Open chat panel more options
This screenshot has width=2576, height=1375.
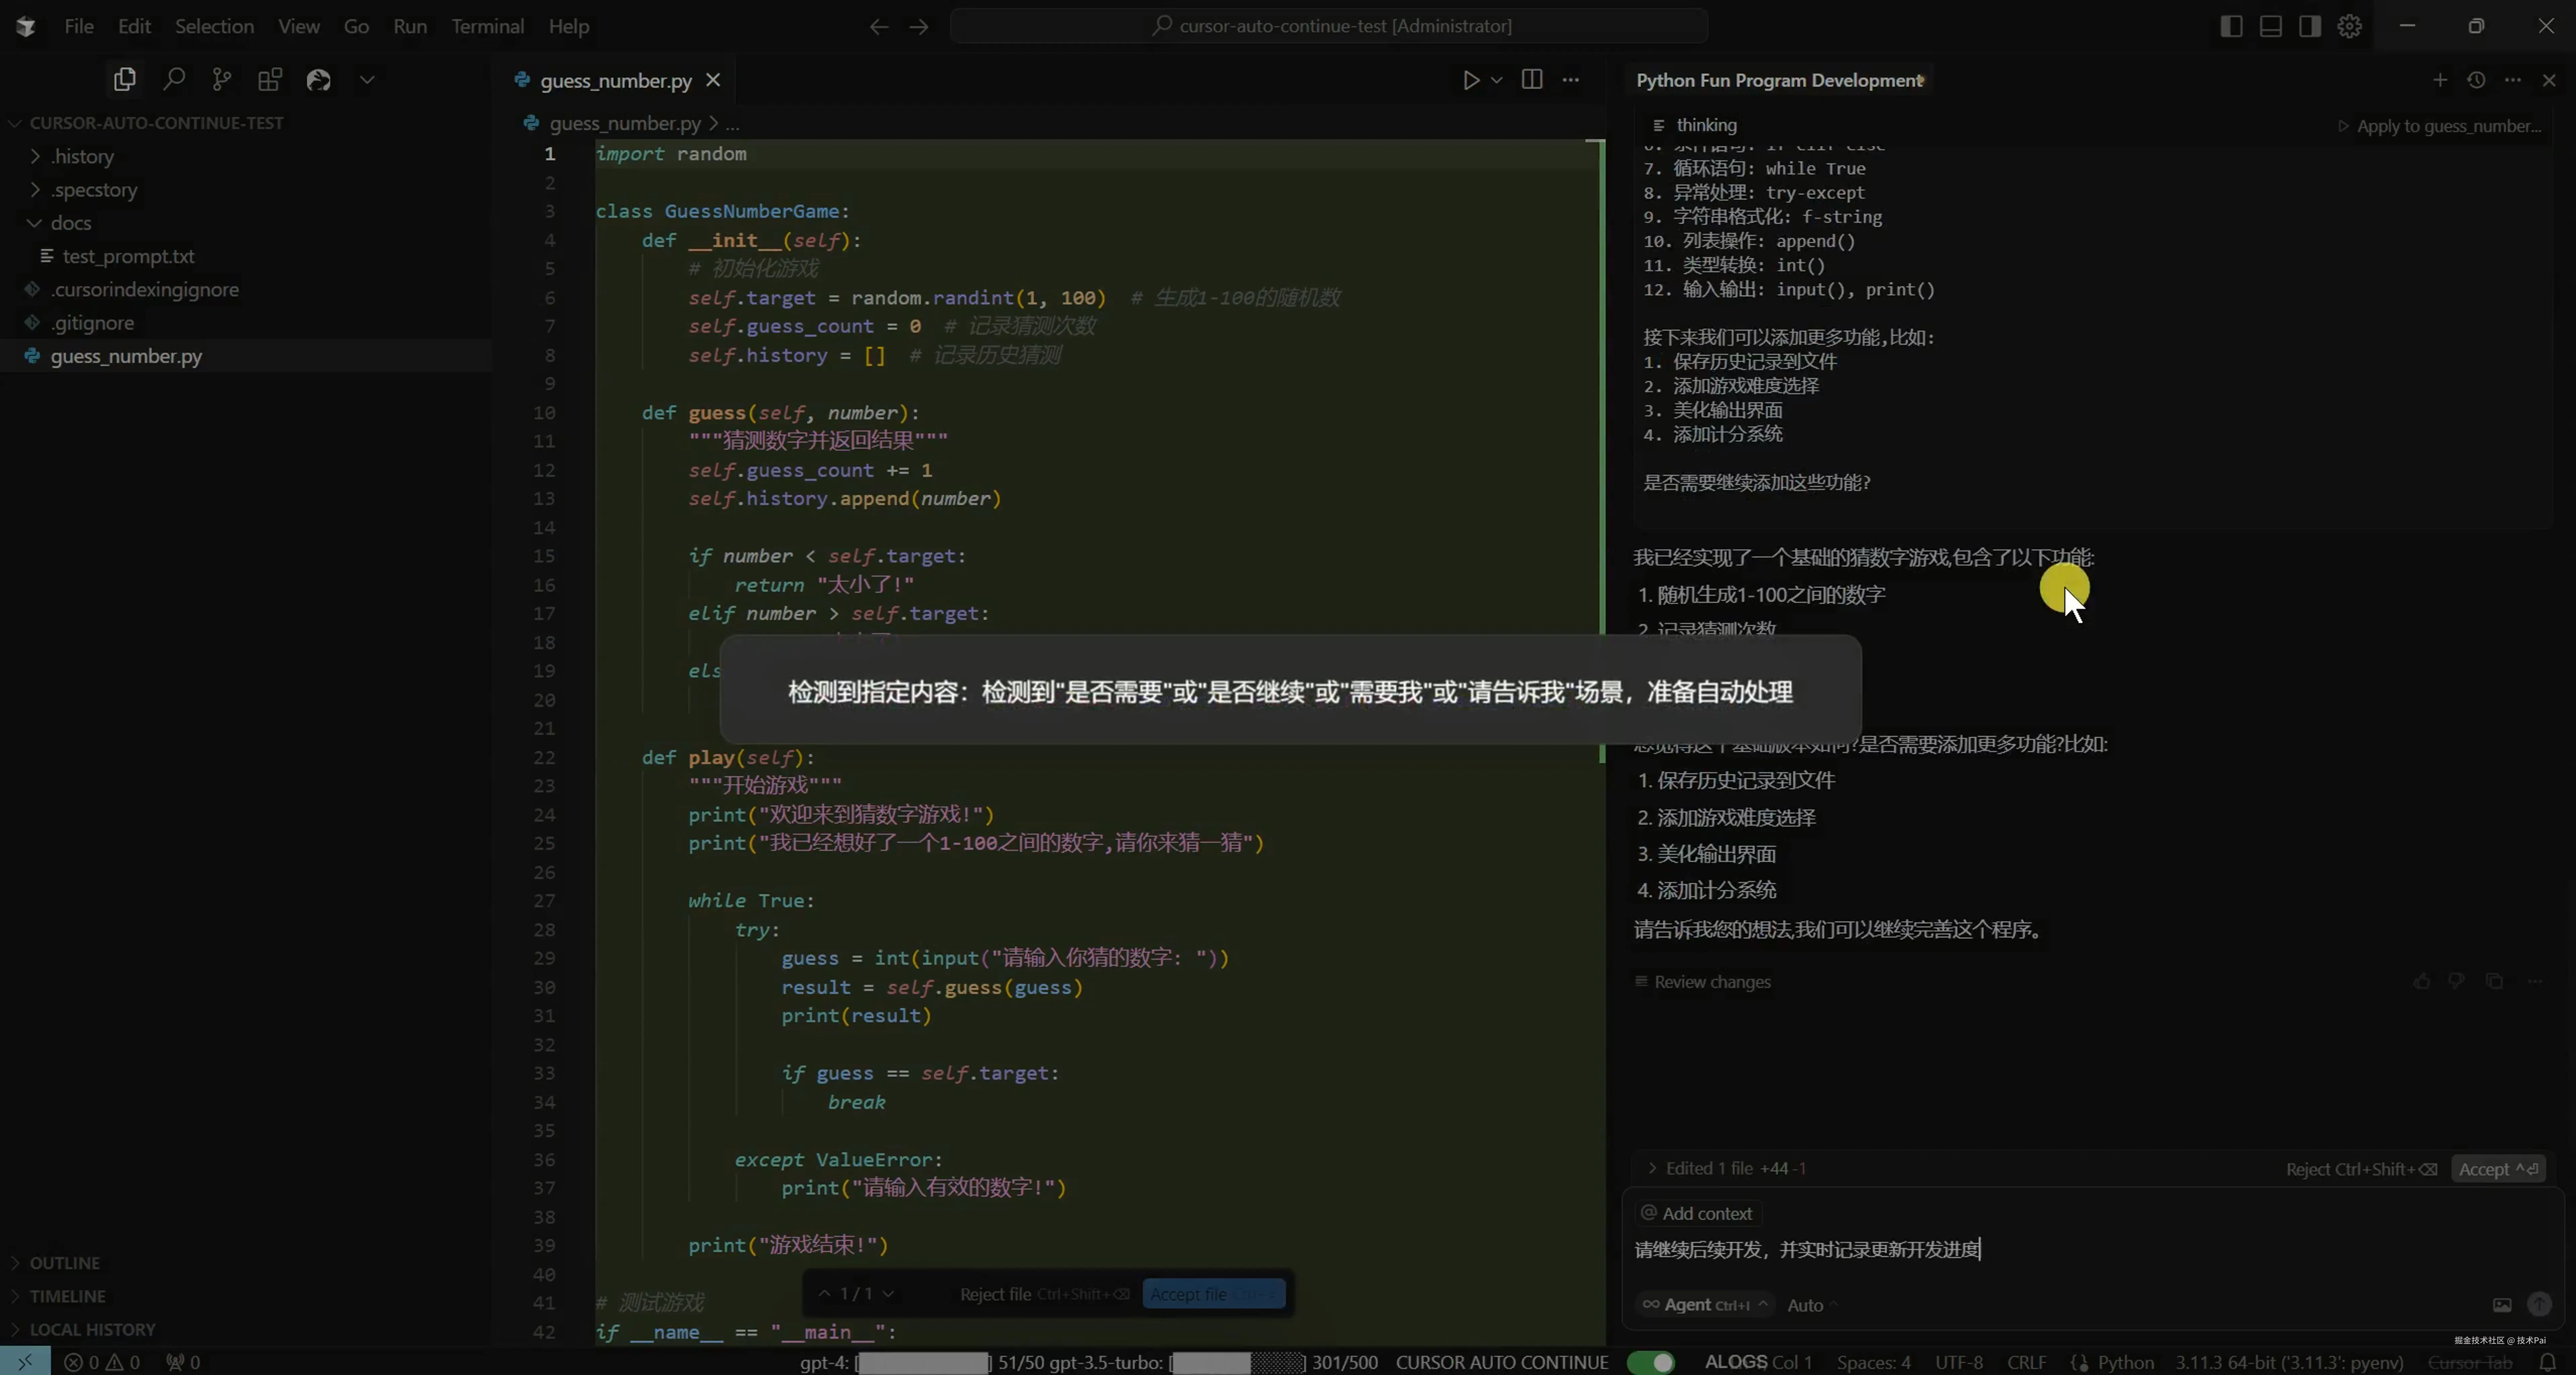coord(2513,80)
